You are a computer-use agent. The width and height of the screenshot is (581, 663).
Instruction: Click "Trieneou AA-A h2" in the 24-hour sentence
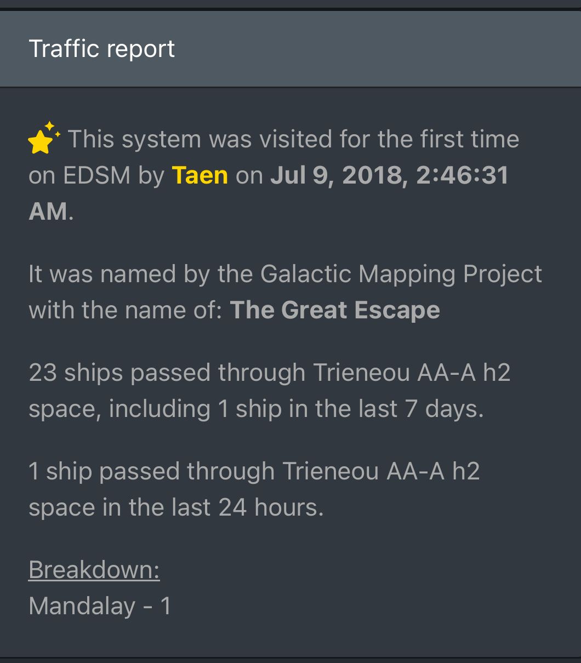[381, 471]
